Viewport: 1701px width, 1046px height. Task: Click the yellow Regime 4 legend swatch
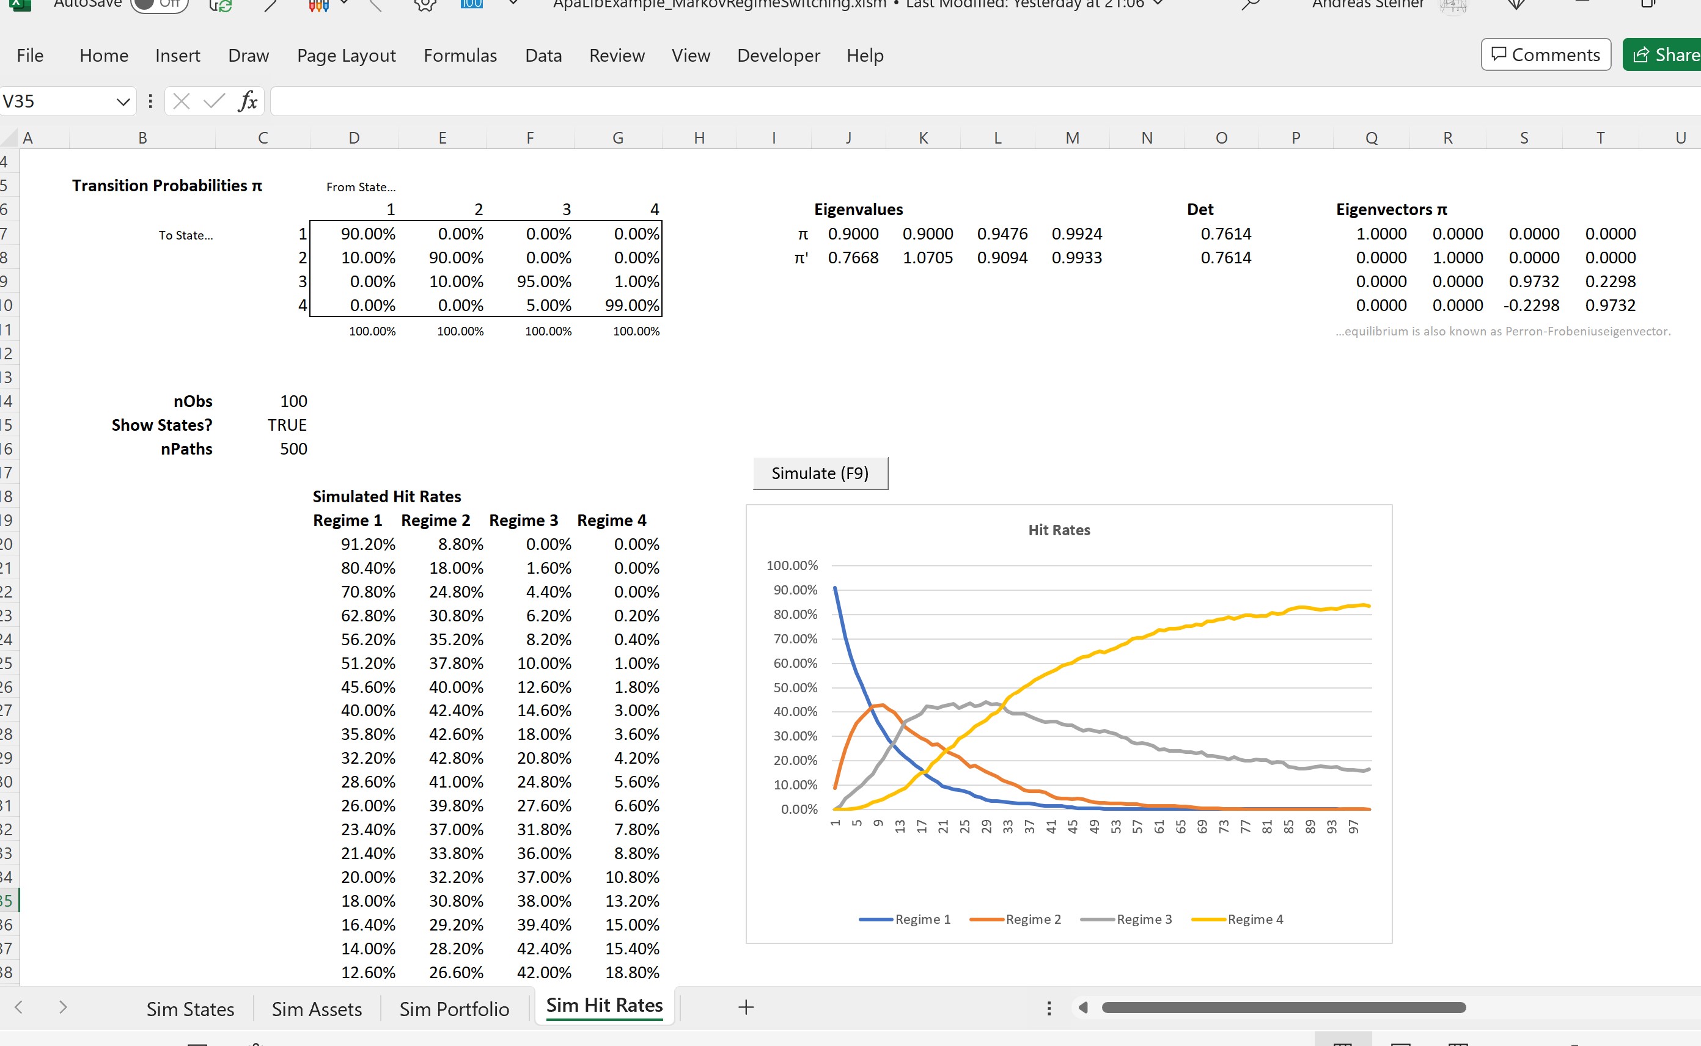click(x=1208, y=920)
